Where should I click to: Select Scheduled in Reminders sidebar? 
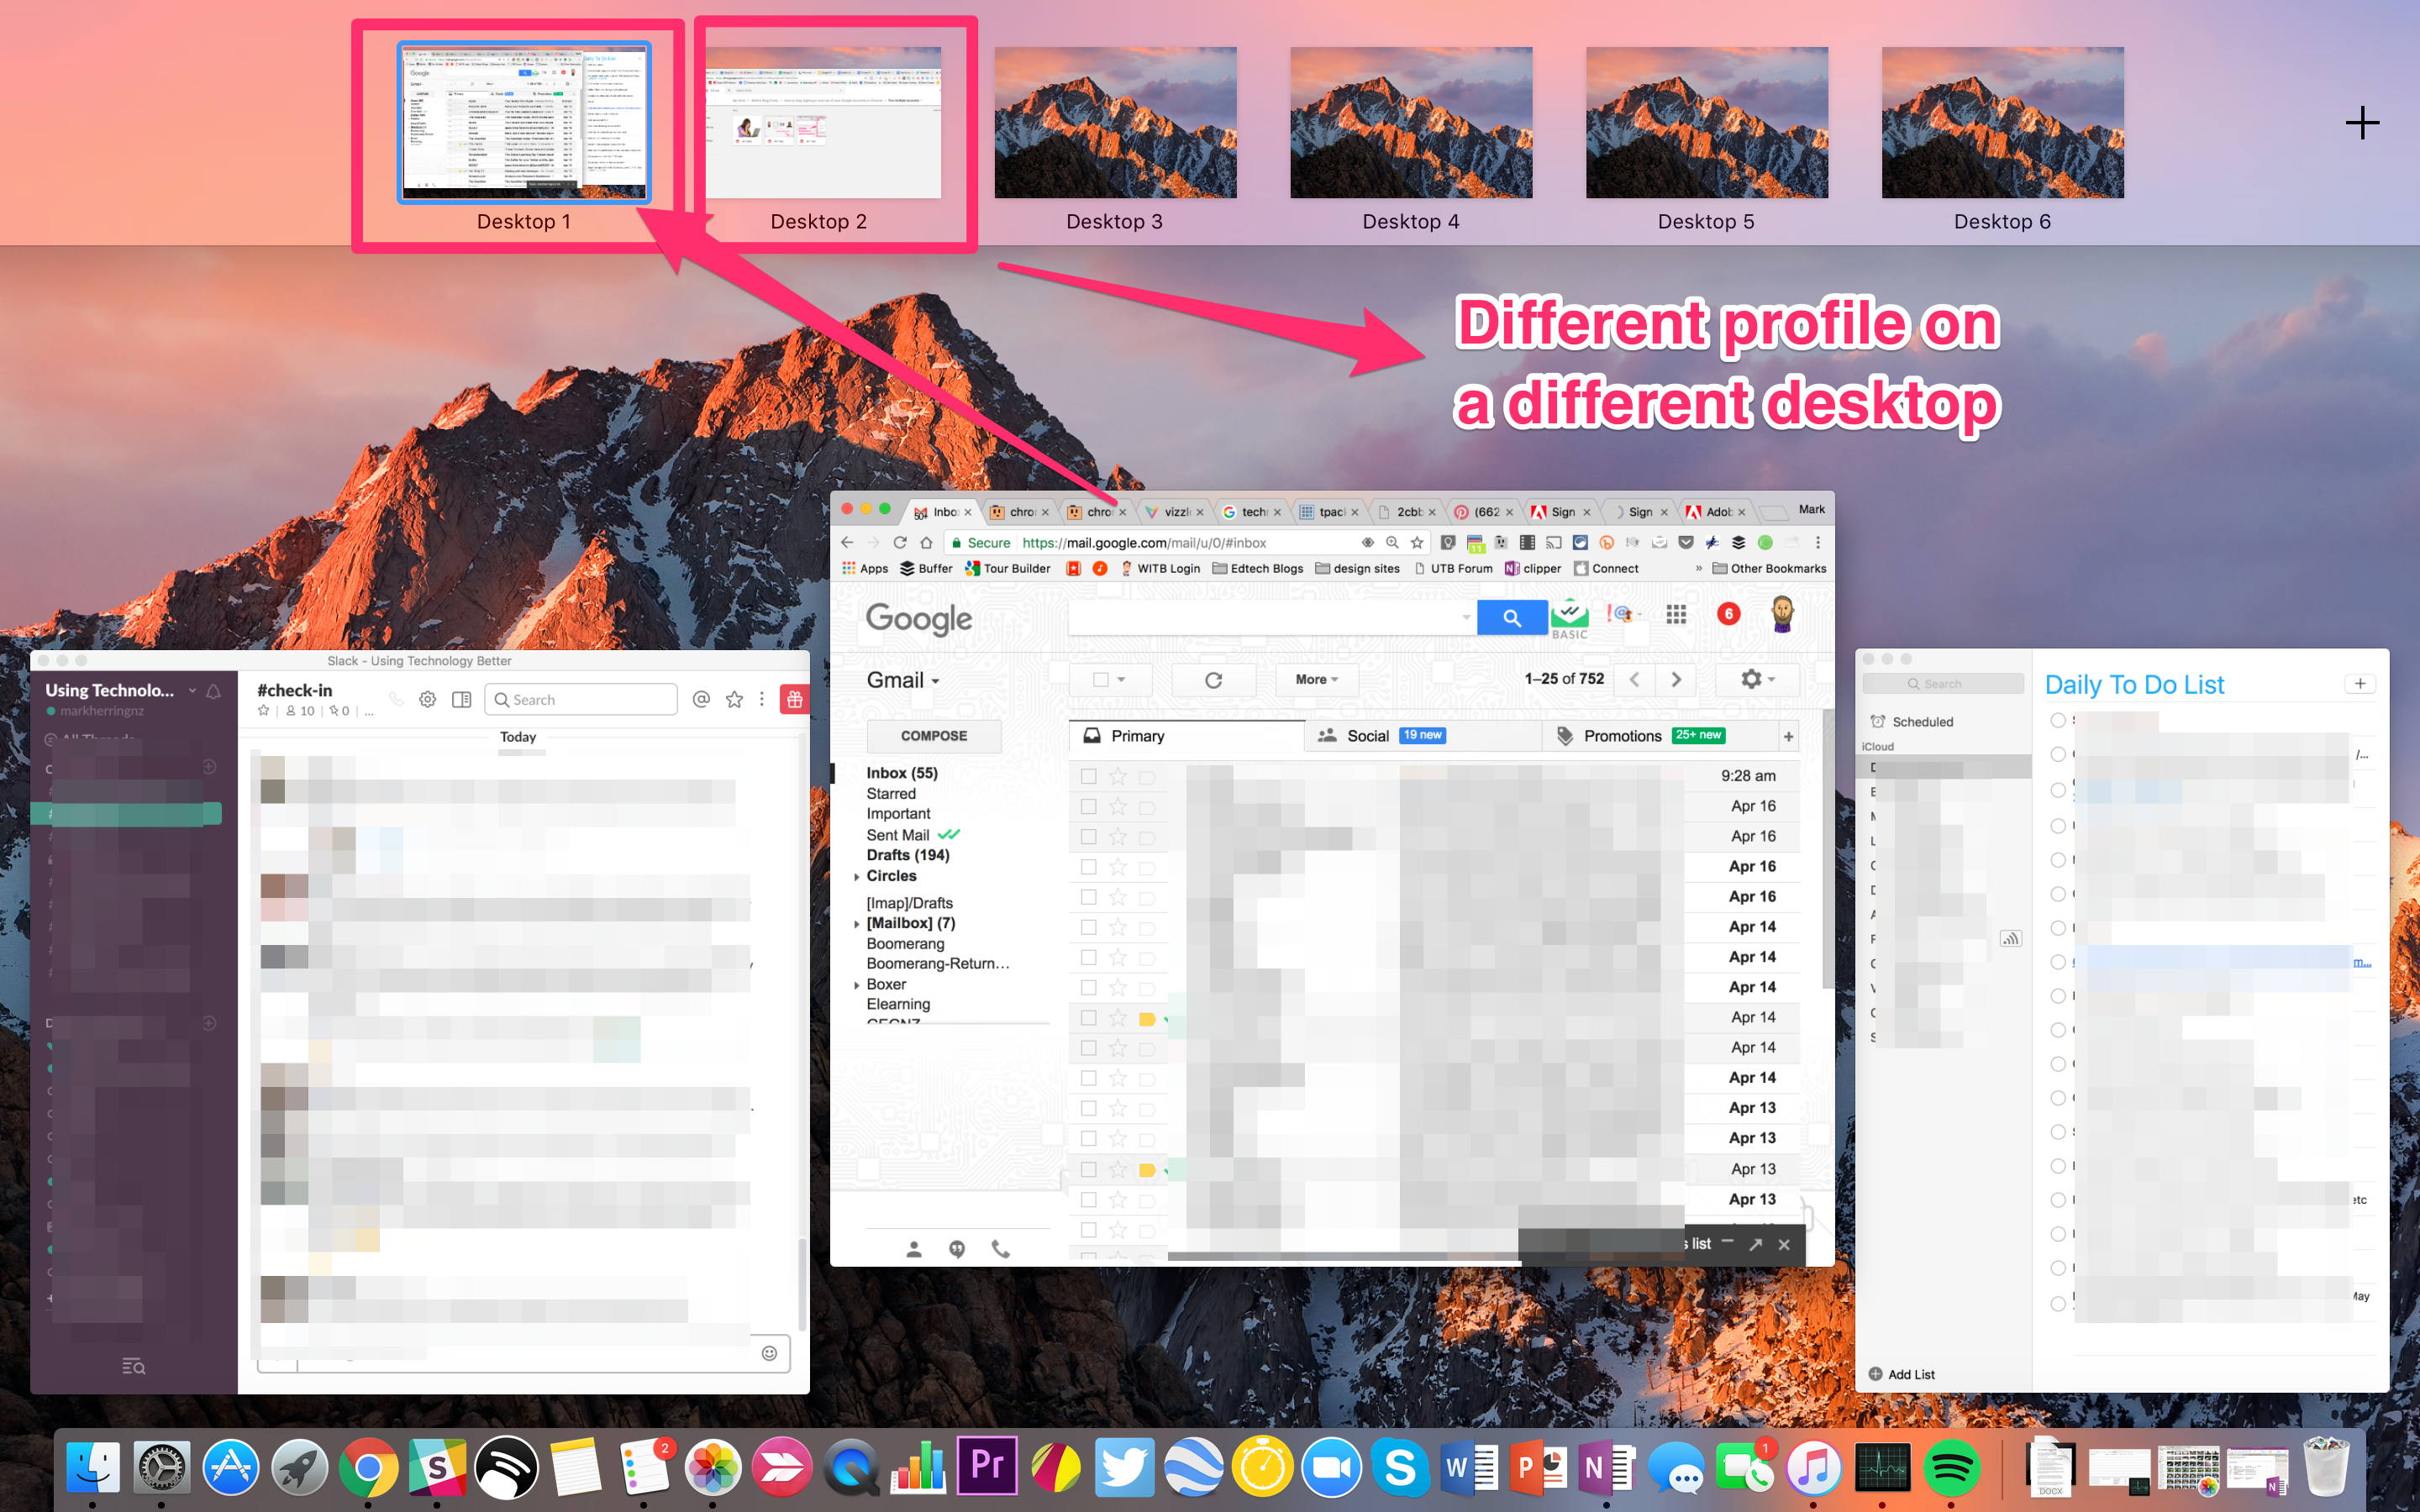1912,722
